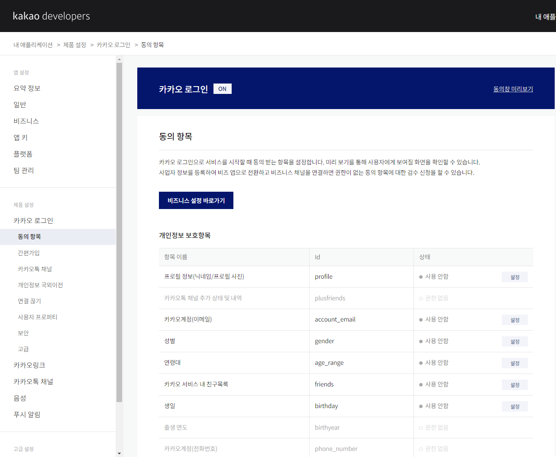This screenshot has width=556, height=457.
Task: Click 설정 for gender row
Action: click(x=515, y=341)
